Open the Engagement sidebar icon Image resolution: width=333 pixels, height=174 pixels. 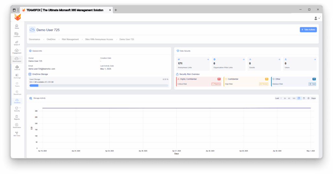(17, 51)
